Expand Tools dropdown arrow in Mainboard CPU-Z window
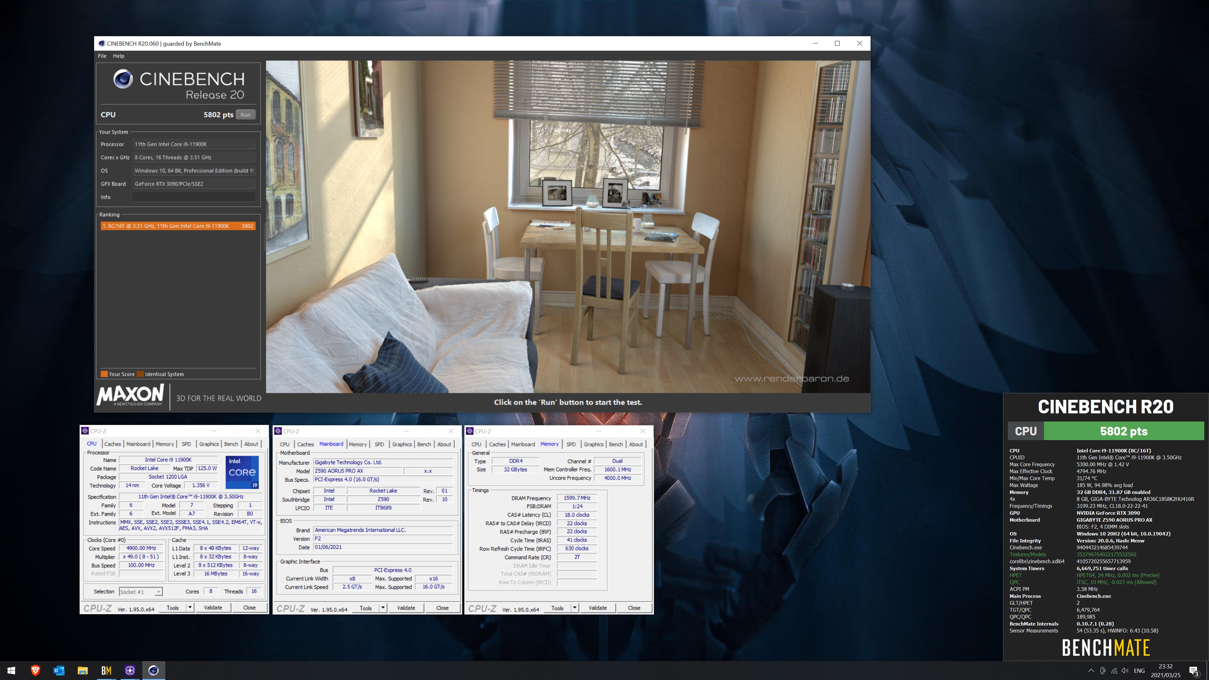The height and width of the screenshot is (680, 1209). click(383, 608)
